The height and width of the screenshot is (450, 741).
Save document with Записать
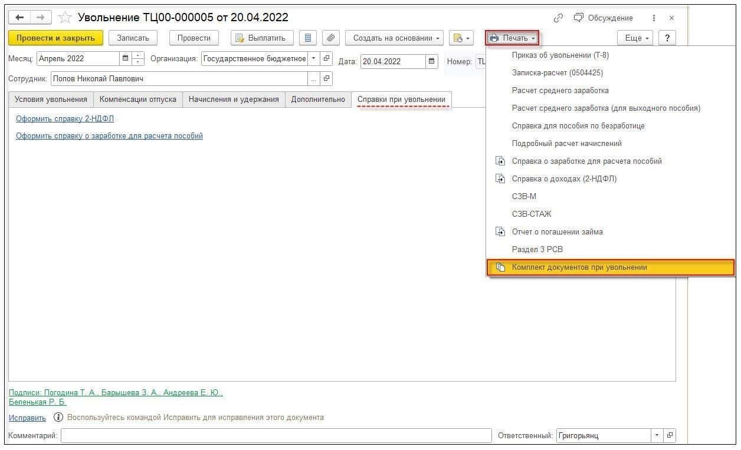[133, 38]
